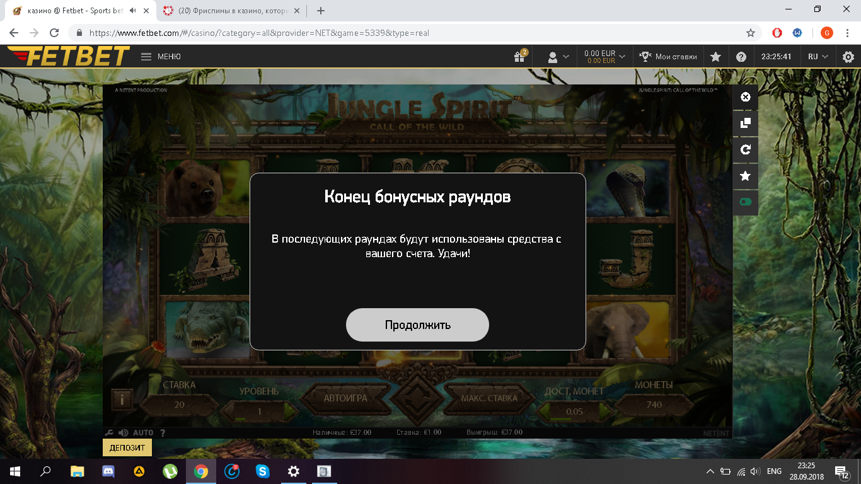Open the RU language selector
This screenshot has width=861, height=484.
(818, 56)
